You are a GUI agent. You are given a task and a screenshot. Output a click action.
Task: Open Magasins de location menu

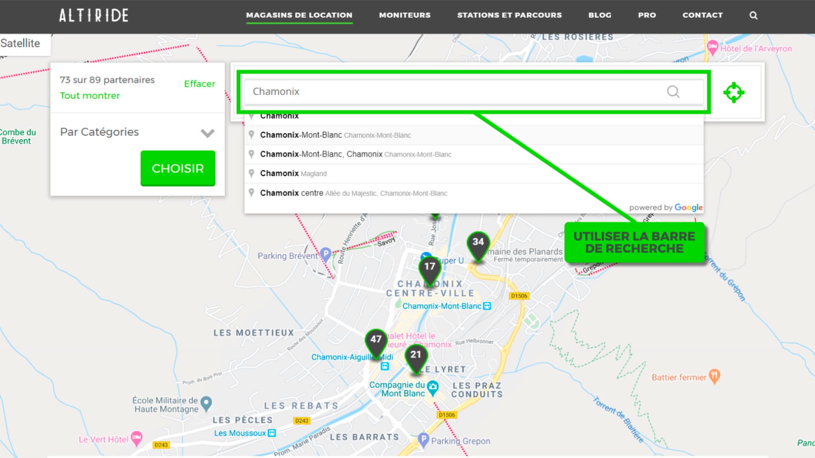pos(299,15)
